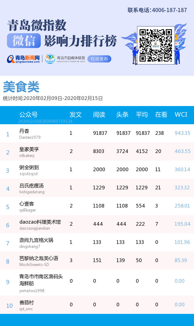194x326 pixels.
Task: Open the 丹香 account entry
Action: 24,131
